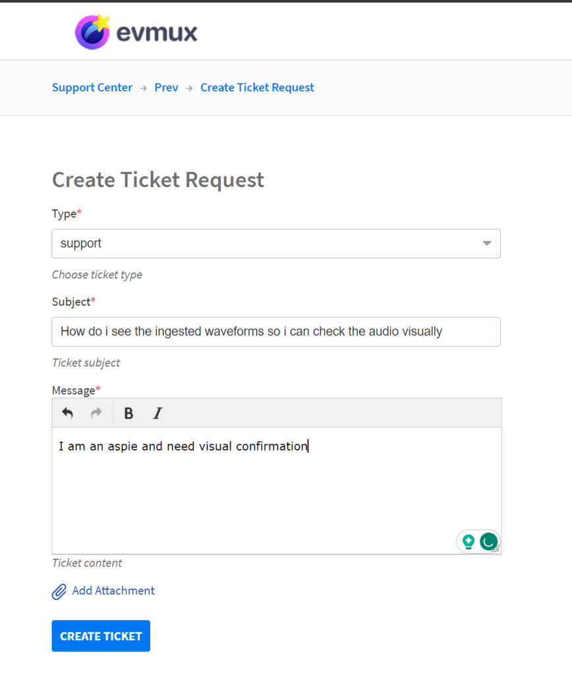572x674 pixels.
Task: Click the evmux wordmark text
Action: 157,33
